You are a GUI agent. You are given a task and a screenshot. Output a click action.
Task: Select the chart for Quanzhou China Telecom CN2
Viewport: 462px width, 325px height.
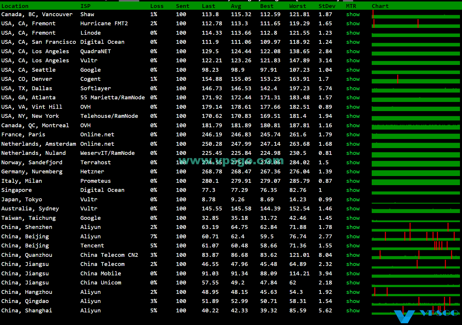(416, 255)
